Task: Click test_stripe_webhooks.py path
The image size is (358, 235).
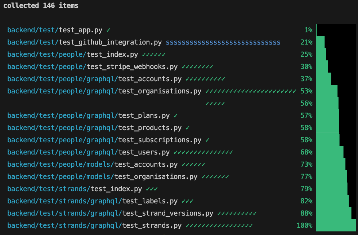Action: pos(93,67)
